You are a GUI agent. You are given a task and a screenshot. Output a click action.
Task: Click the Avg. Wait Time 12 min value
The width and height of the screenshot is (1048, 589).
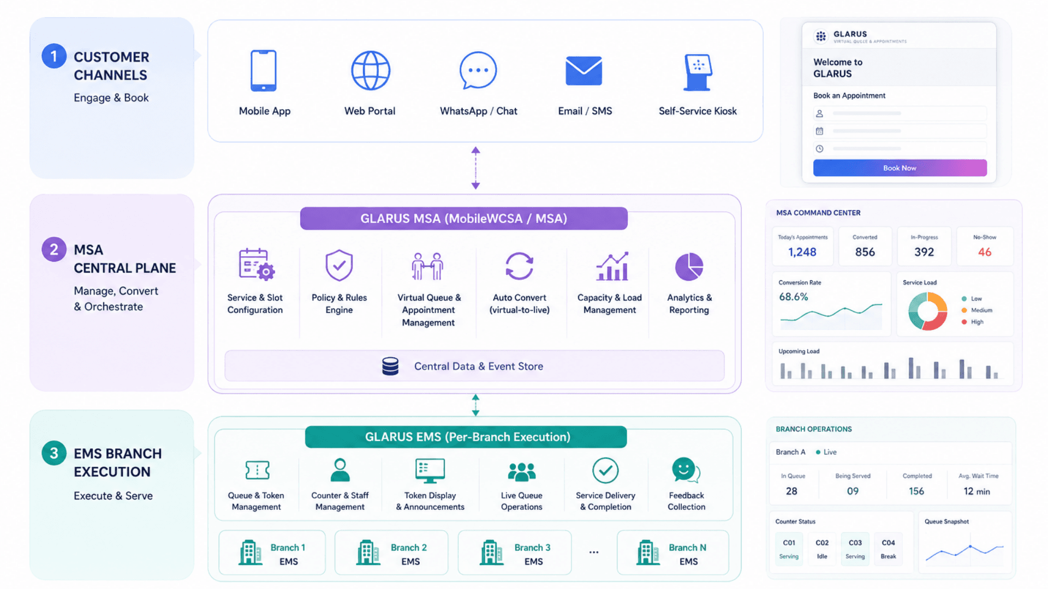pos(976,491)
